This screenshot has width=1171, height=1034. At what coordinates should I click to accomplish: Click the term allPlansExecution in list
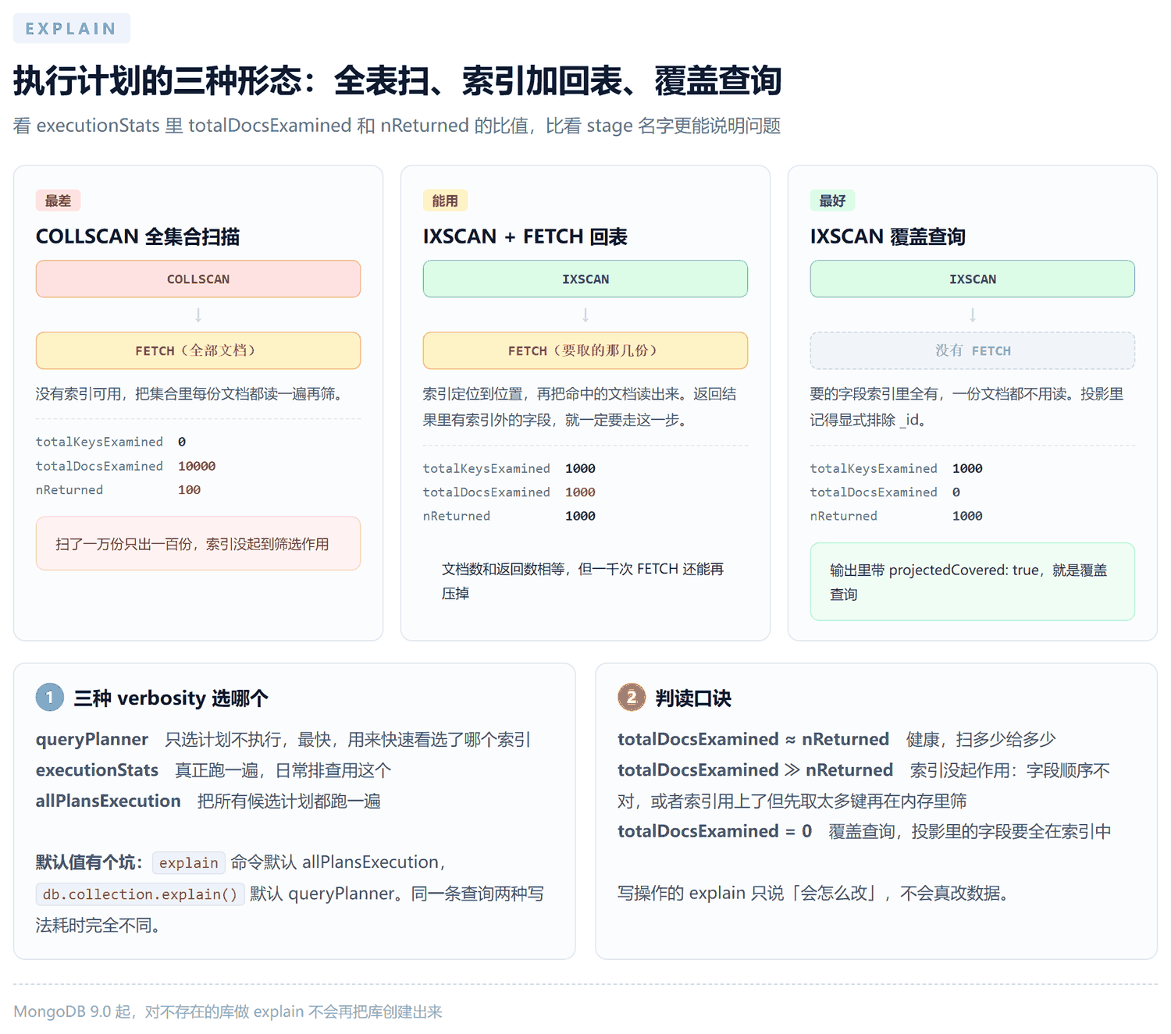coord(108,801)
